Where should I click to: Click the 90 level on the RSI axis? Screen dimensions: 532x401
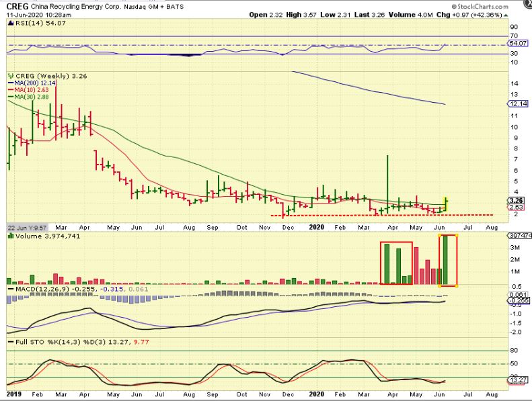(x=514, y=27)
